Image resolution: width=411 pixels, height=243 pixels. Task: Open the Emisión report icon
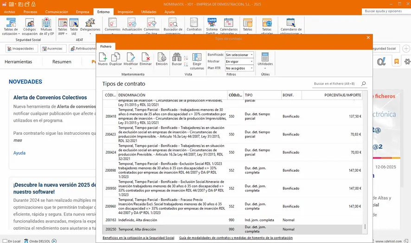point(161,59)
